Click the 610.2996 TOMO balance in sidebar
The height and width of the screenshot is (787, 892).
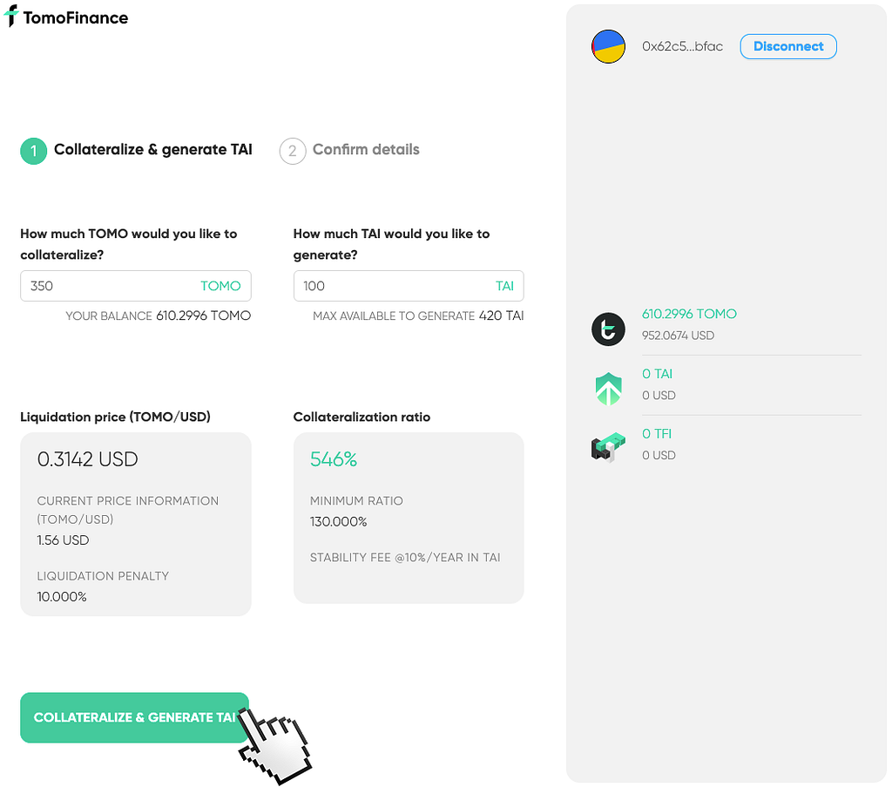(x=689, y=314)
